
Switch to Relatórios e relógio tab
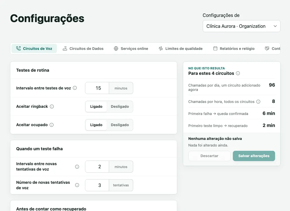[234, 48]
